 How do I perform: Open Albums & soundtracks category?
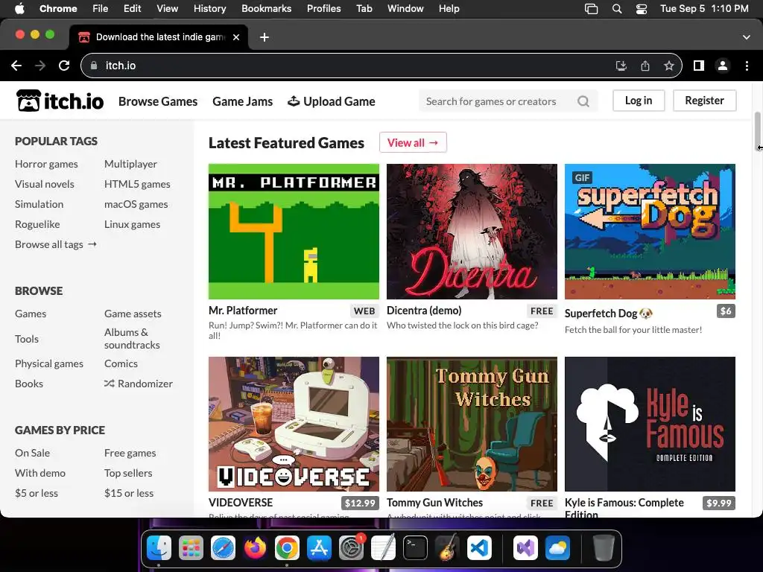(x=132, y=339)
